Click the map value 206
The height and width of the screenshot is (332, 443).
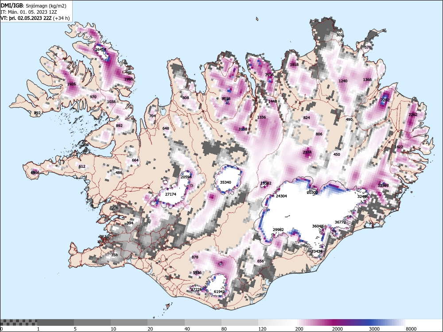pyautogui.click(x=115, y=208)
